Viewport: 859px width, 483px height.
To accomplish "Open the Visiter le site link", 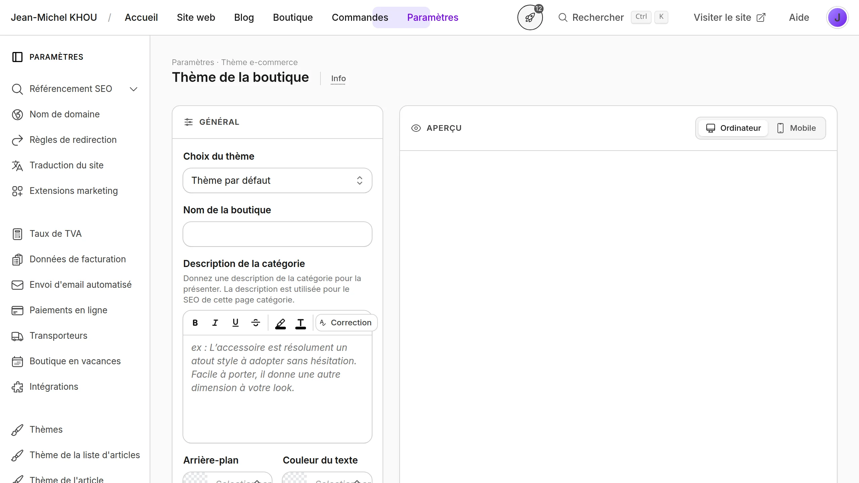I will pyautogui.click(x=730, y=17).
